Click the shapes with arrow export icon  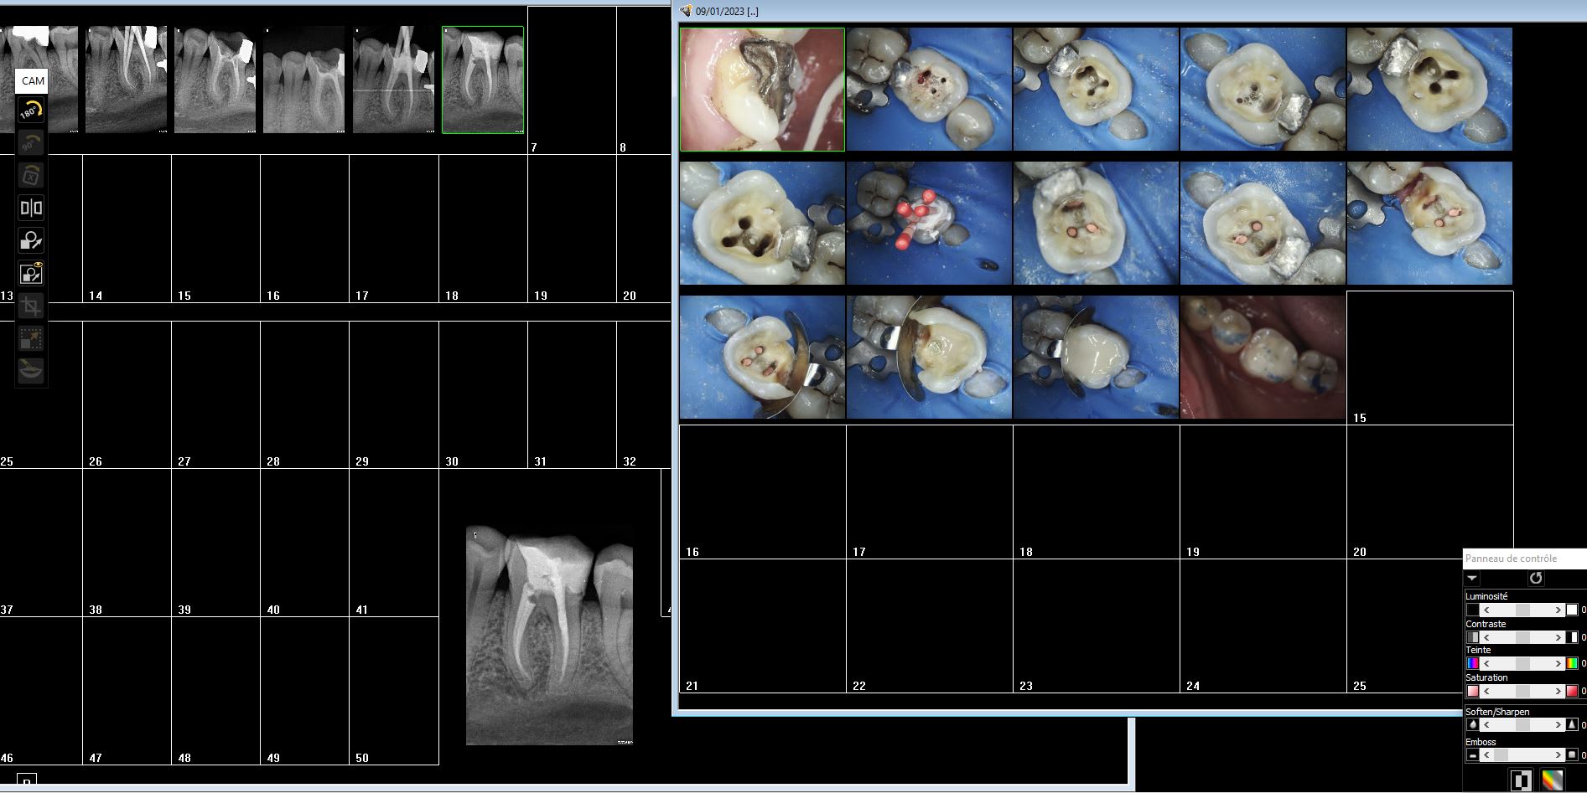coord(31,241)
